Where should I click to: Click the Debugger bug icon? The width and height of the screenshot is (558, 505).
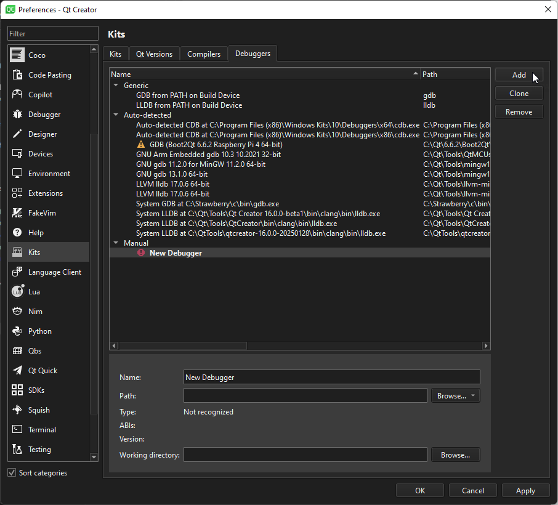click(17, 114)
